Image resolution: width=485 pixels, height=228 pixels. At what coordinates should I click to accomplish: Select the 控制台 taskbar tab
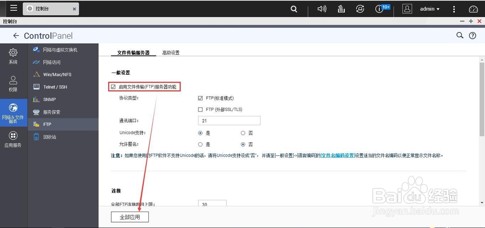point(51,9)
